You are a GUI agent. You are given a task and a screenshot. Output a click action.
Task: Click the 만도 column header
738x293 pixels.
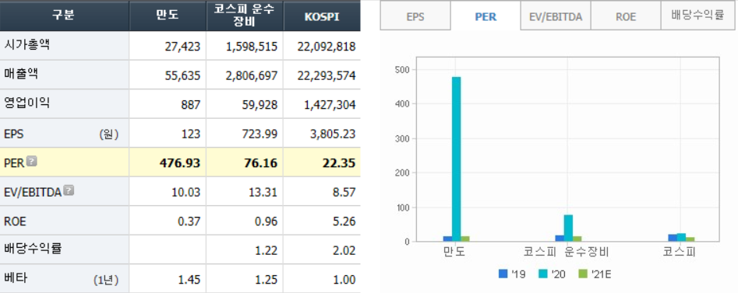click(x=168, y=16)
